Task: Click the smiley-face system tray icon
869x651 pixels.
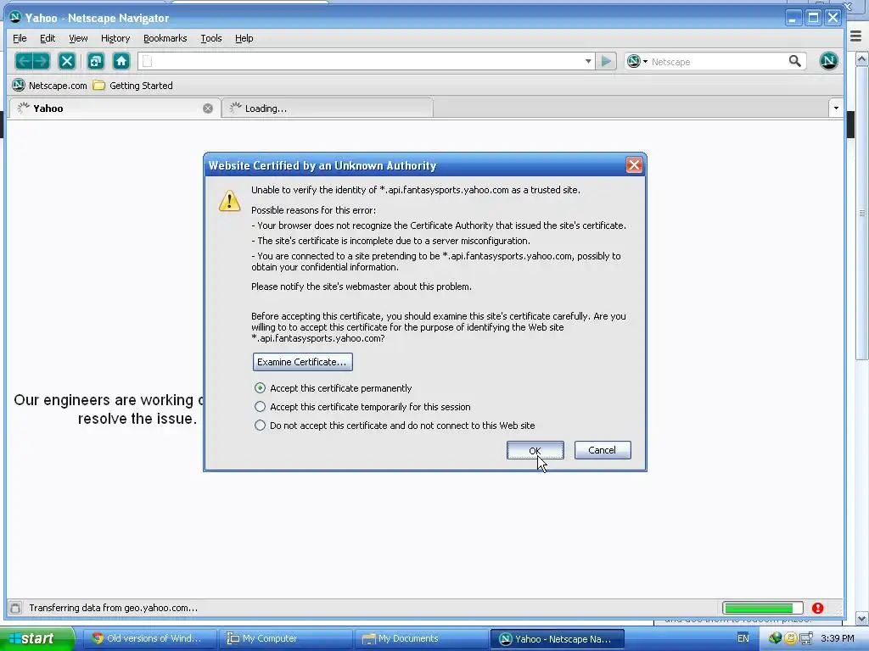Action: [790, 638]
